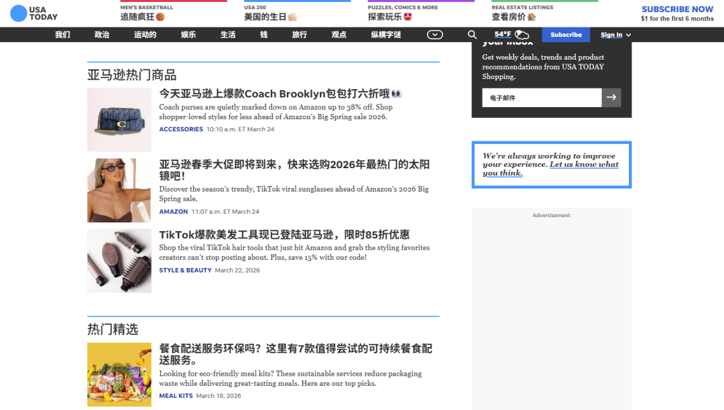Open the search magnifier icon
724x410 pixels.
[472, 35]
